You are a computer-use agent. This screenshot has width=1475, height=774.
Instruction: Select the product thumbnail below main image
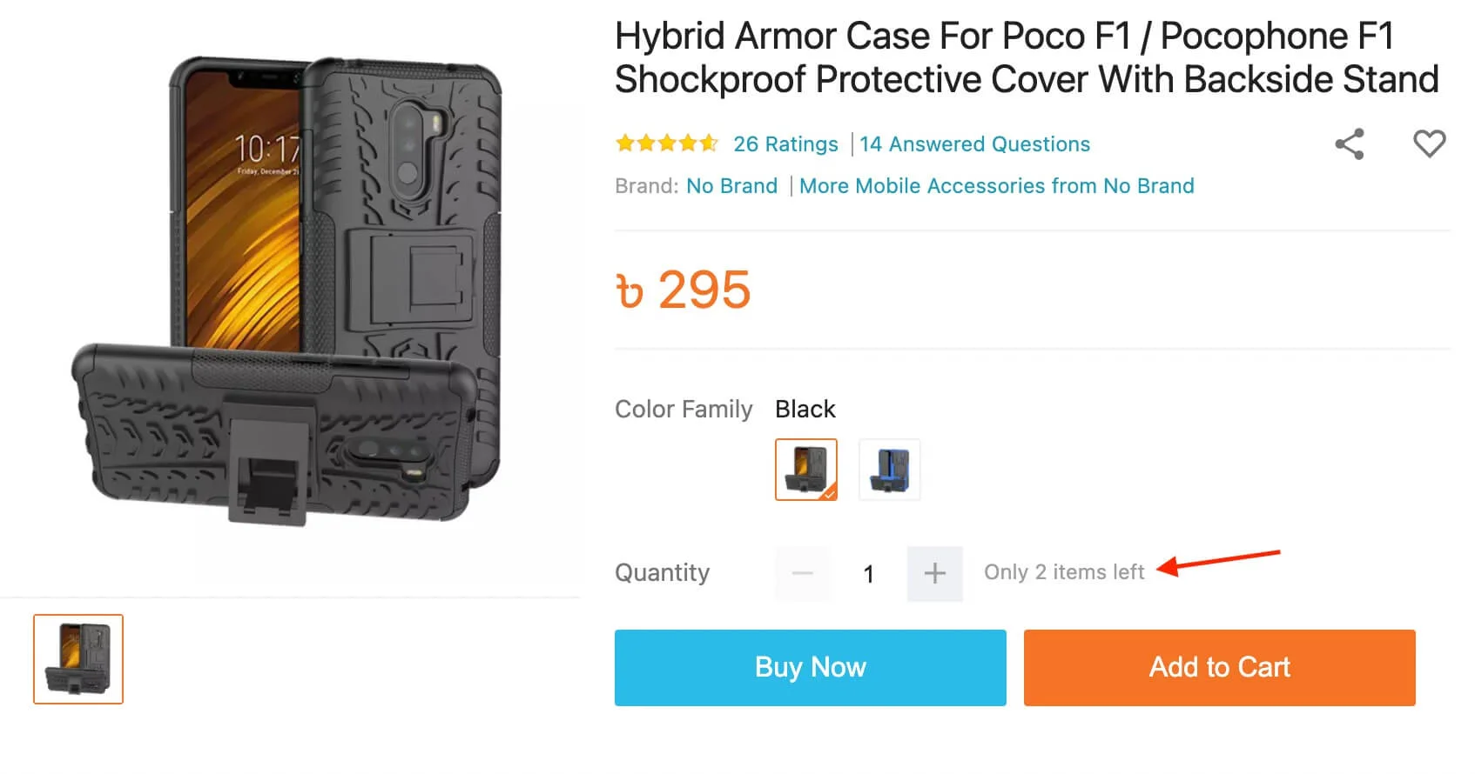78,658
